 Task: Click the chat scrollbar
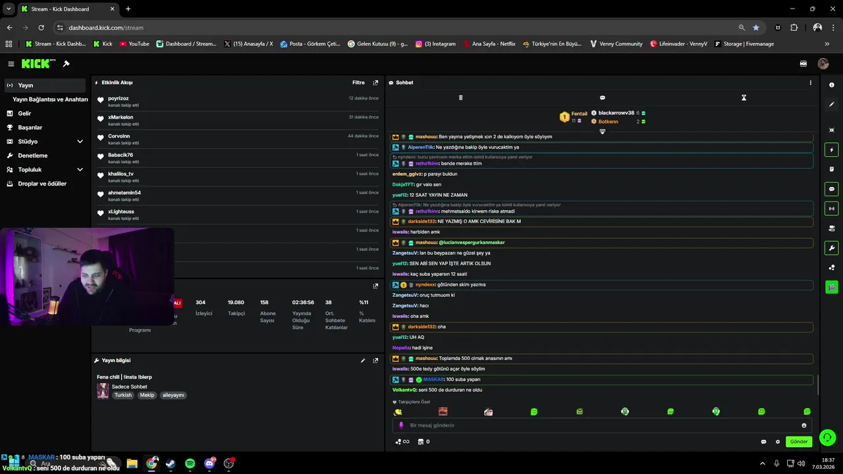point(817,384)
